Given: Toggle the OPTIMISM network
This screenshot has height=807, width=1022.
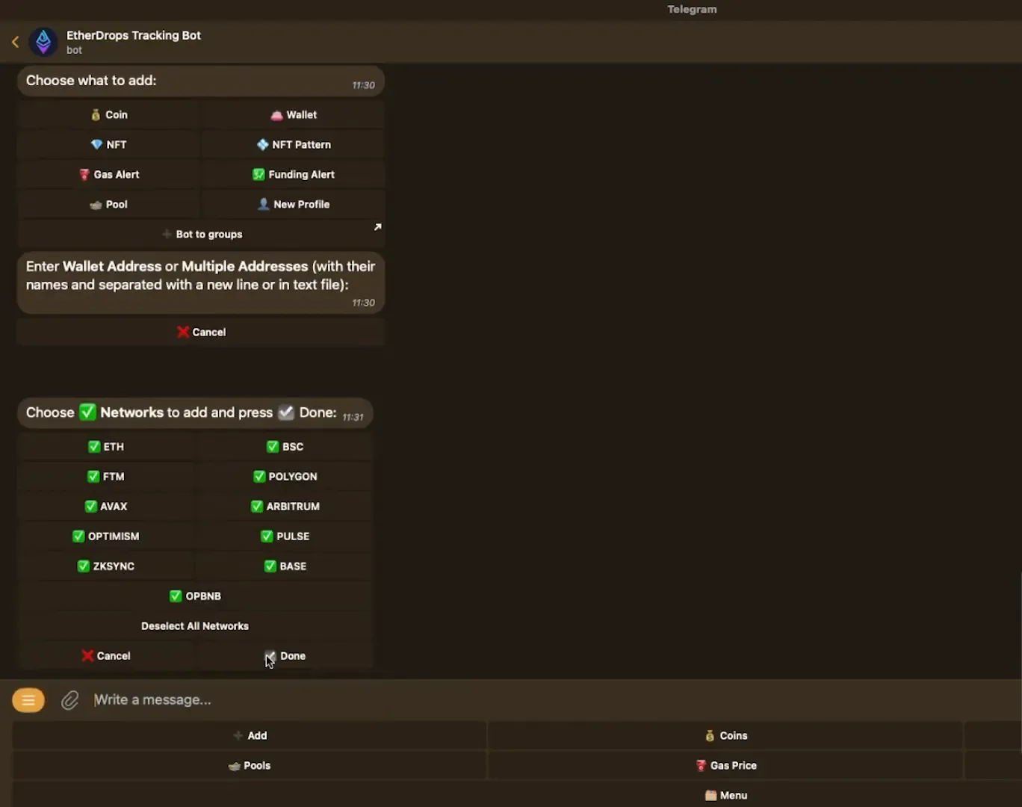Looking at the screenshot, I should coord(106,536).
